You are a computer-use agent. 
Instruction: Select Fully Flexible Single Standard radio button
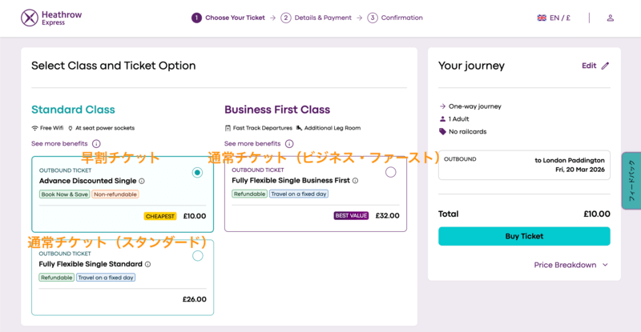pyautogui.click(x=198, y=256)
